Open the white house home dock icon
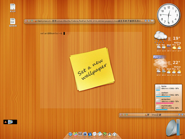 pyautogui.click(x=115, y=134)
